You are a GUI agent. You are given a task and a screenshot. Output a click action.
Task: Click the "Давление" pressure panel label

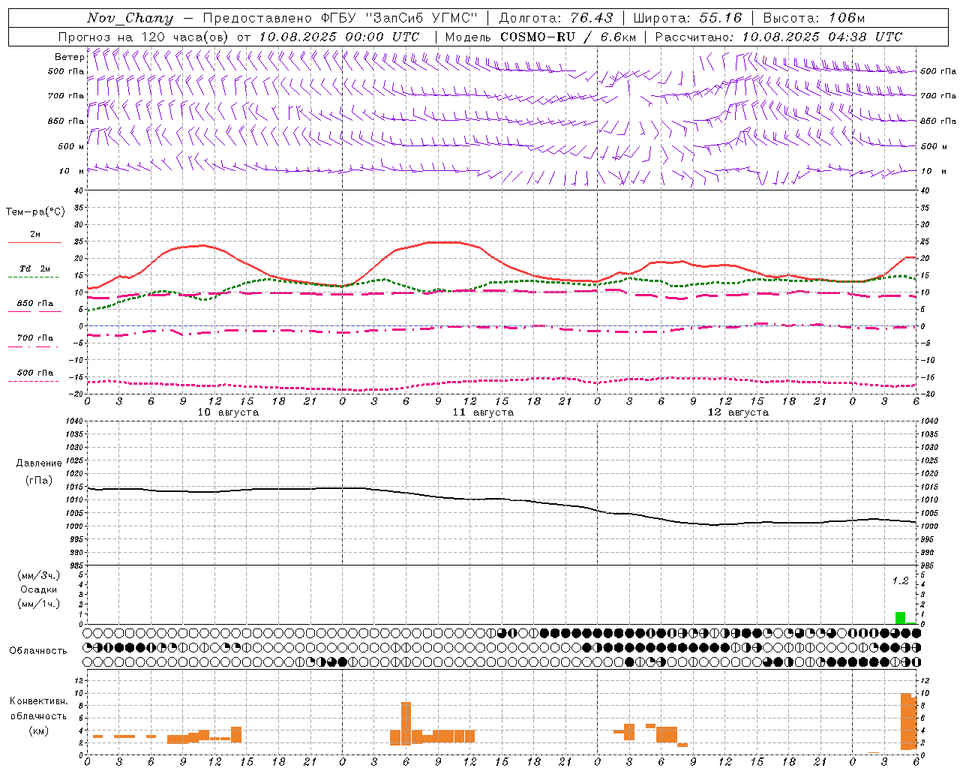tap(39, 463)
